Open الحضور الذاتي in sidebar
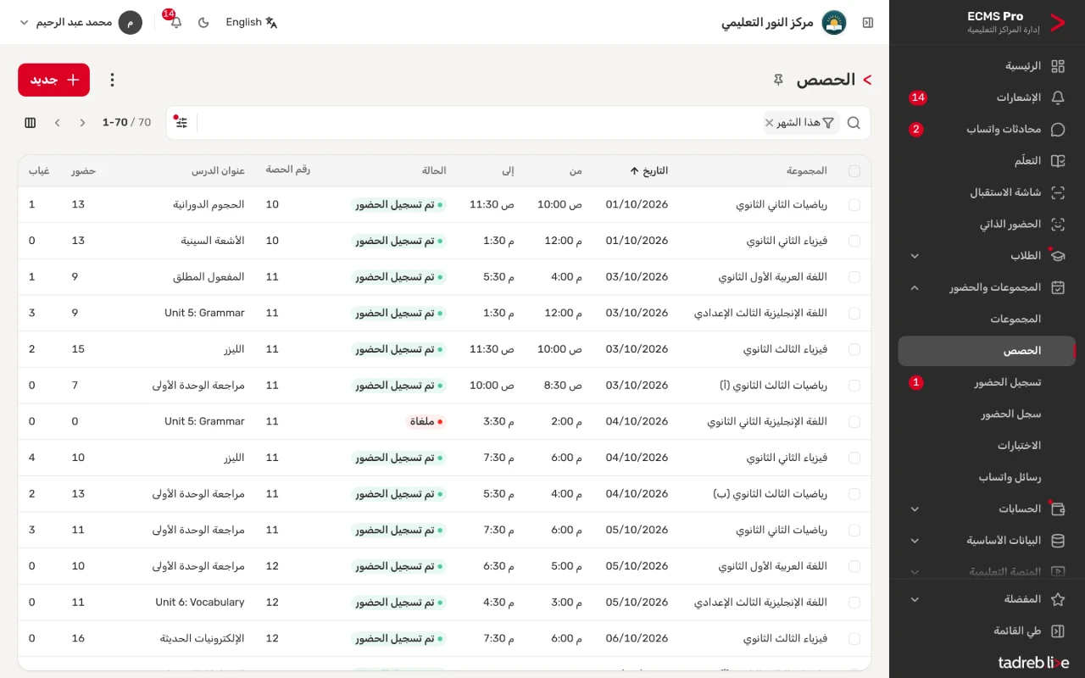This screenshot has width=1085, height=678. (987, 225)
